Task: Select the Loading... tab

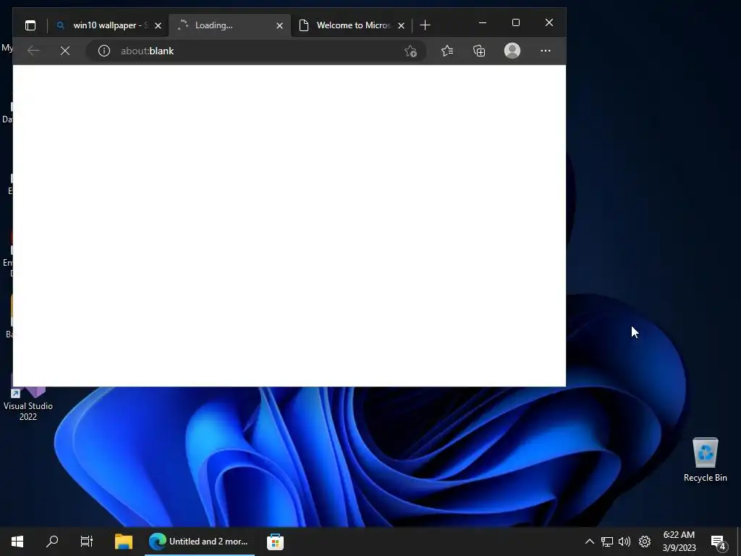Action: (229, 25)
